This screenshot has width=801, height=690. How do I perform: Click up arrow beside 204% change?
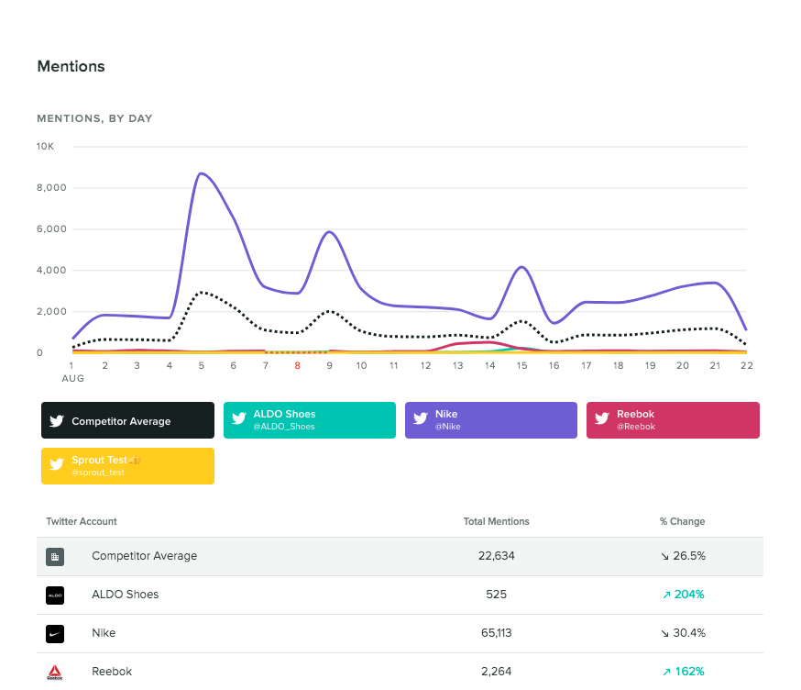pyautogui.click(x=666, y=595)
